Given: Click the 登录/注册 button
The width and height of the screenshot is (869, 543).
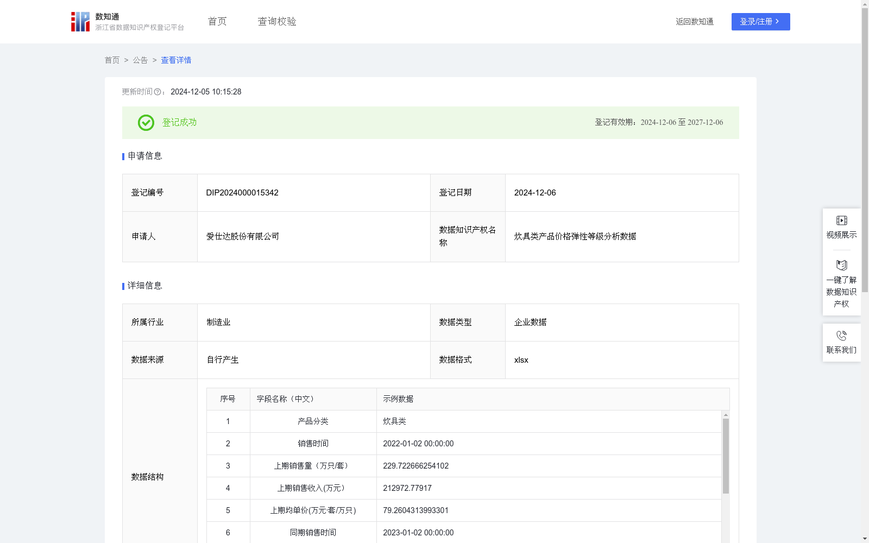Looking at the screenshot, I should (x=760, y=22).
